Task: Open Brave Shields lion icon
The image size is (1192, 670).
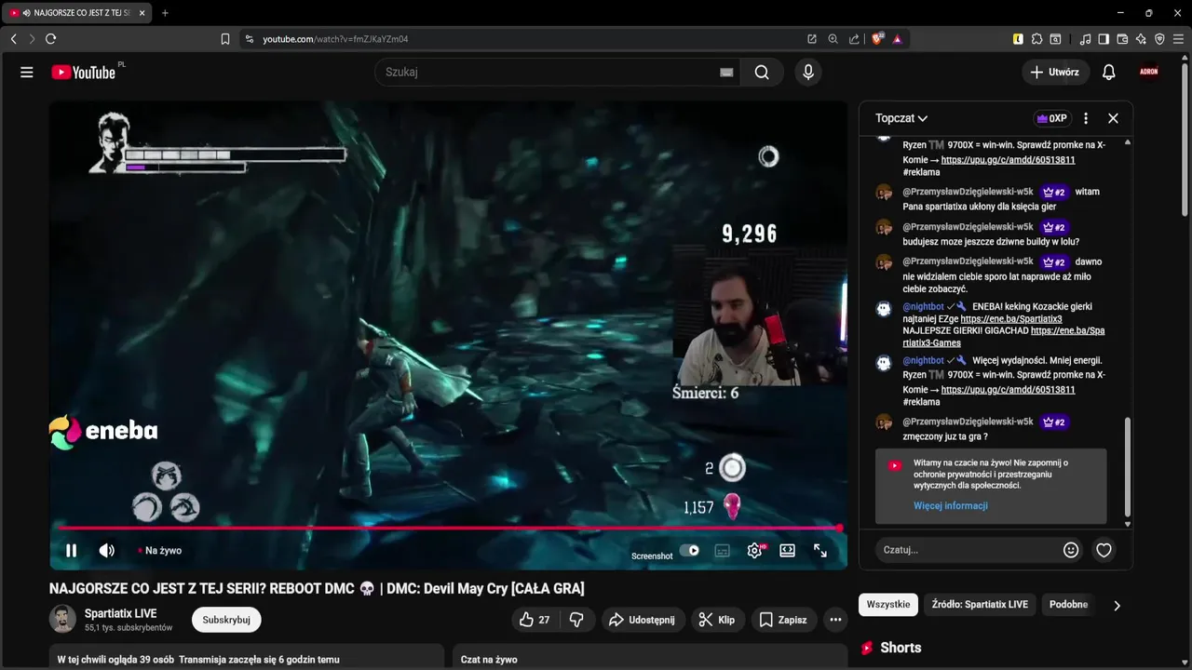Action: (x=877, y=39)
